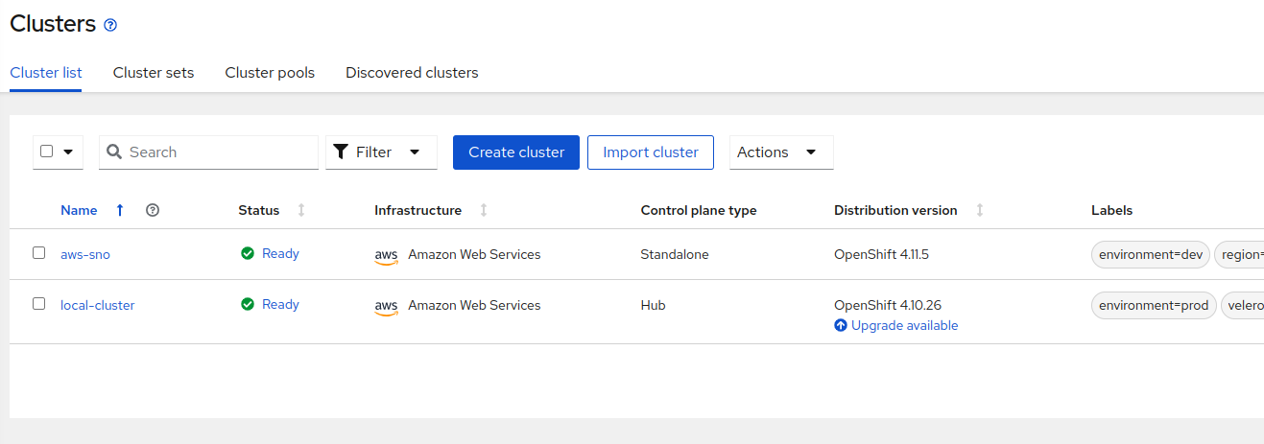Open the bulk select dropdown caret

(x=68, y=152)
